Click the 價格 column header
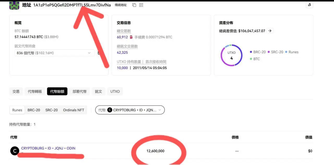The image size is (334, 165). point(235,137)
